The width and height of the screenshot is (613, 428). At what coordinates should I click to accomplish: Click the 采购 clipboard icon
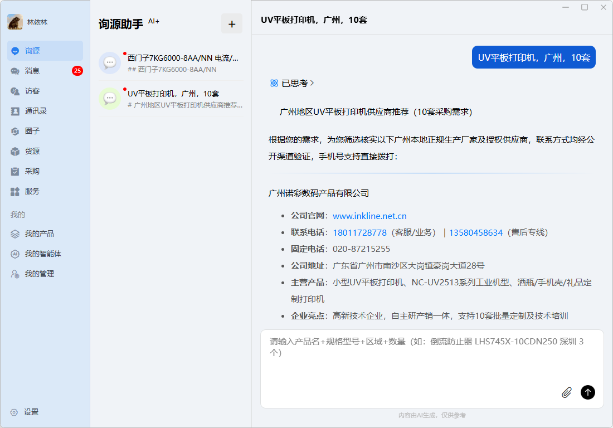(15, 171)
